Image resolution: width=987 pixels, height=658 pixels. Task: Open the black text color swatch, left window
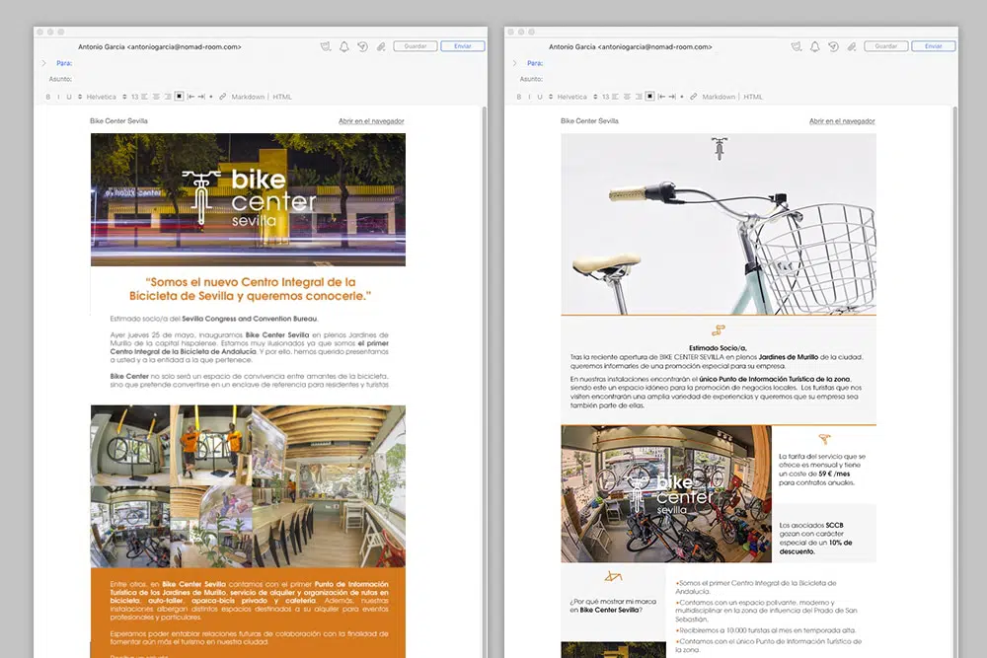coord(179,97)
